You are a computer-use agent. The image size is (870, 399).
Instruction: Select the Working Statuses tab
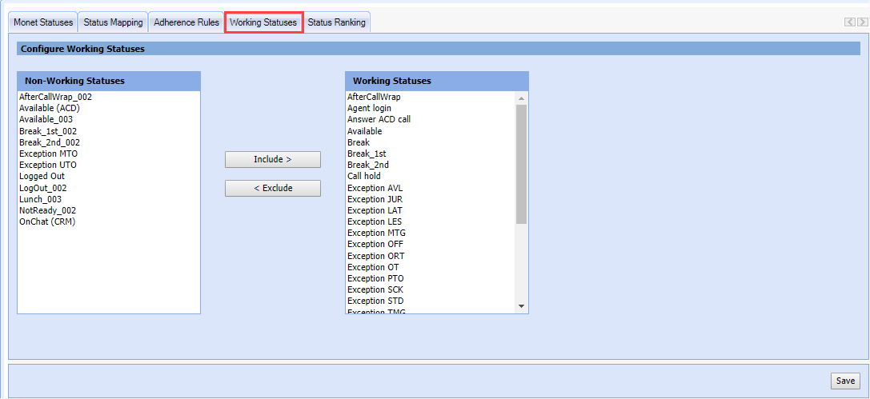pyautogui.click(x=263, y=22)
